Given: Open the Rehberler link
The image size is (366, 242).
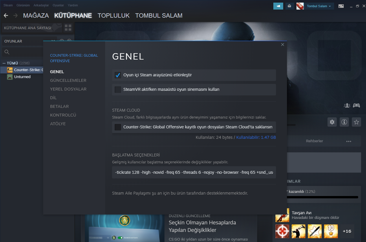Looking at the screenshot, I should 314,141.
